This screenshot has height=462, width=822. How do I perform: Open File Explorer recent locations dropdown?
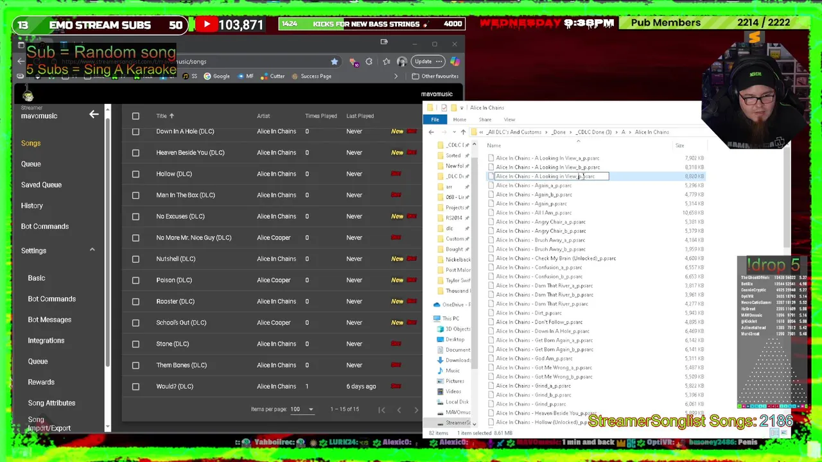pos(453,132)
